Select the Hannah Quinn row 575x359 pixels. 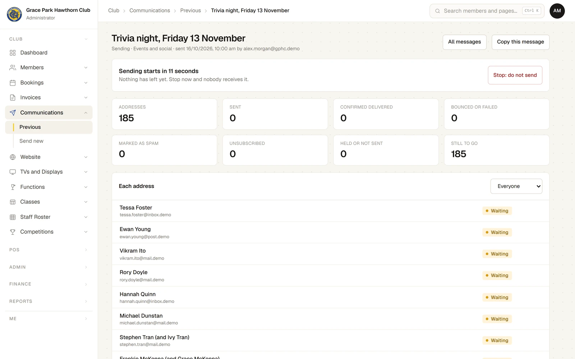pyautogui.click(x=331, y=297)
